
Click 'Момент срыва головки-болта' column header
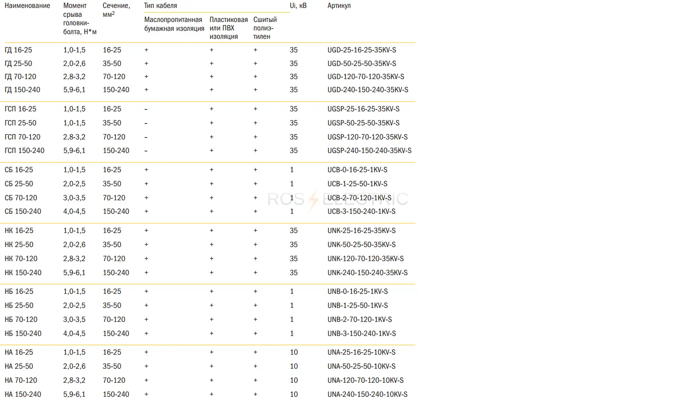click(80, 19)
